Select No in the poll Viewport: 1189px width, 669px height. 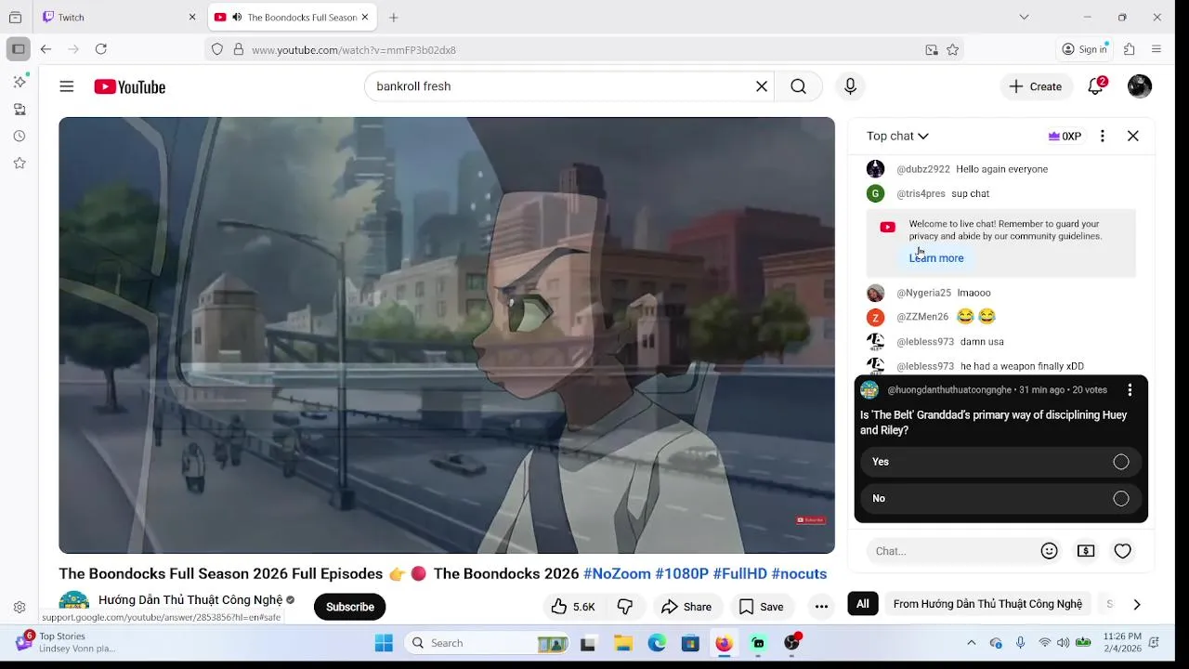(1001, 499)
